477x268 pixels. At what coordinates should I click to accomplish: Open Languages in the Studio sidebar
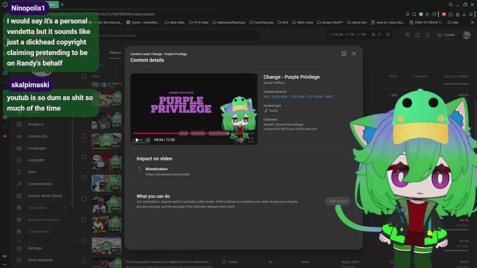(x=37, y=148)
